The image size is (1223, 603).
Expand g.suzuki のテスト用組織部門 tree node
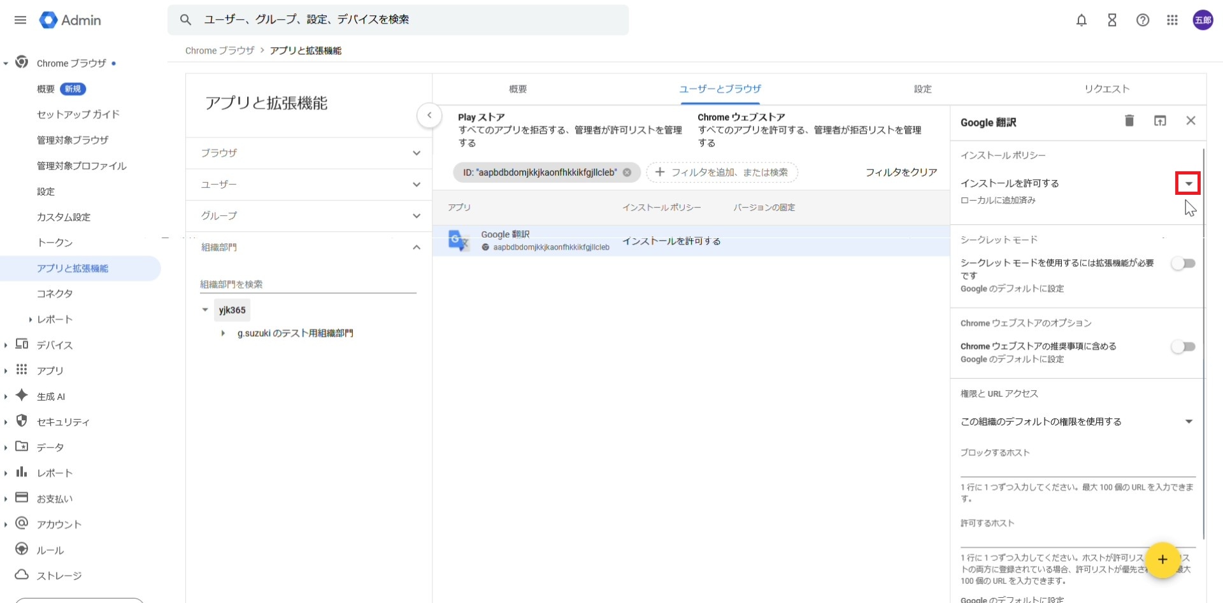point(223,334)
